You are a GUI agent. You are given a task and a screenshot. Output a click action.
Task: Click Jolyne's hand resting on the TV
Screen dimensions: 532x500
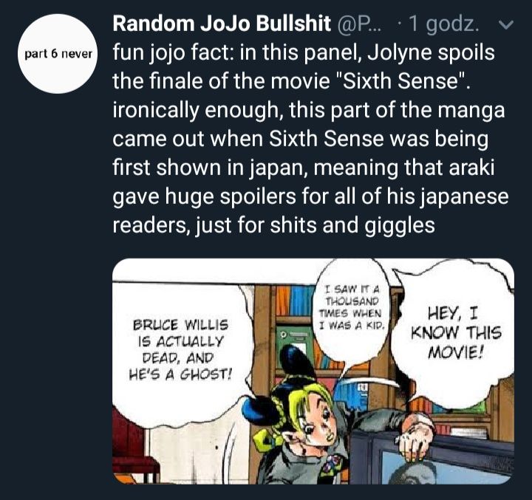(415, 436)
